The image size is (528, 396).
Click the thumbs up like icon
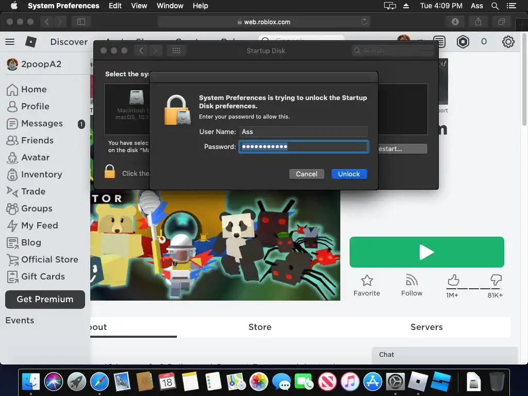453,280
